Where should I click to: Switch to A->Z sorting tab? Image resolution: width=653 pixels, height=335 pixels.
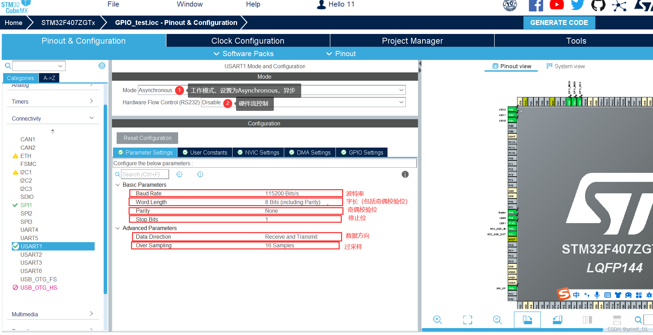[49, 78]
